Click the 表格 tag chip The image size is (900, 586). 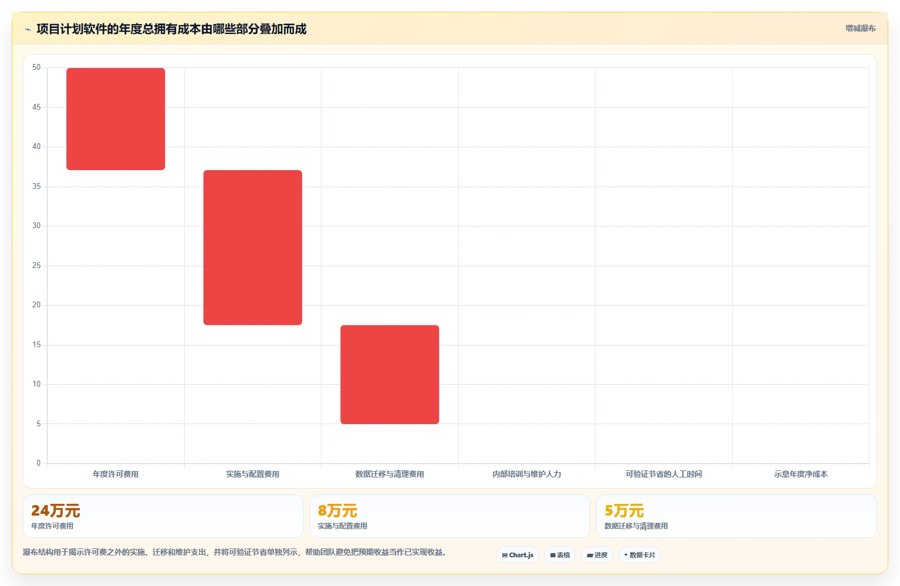[560, 555]
